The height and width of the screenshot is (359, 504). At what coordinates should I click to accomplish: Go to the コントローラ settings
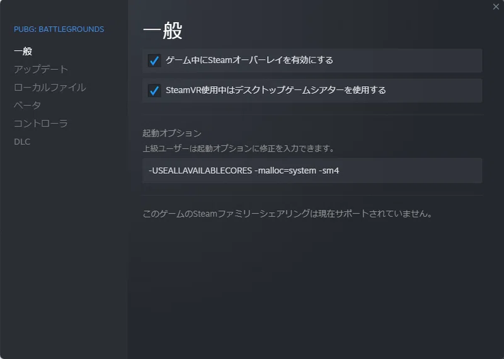(x=40, y=123)
